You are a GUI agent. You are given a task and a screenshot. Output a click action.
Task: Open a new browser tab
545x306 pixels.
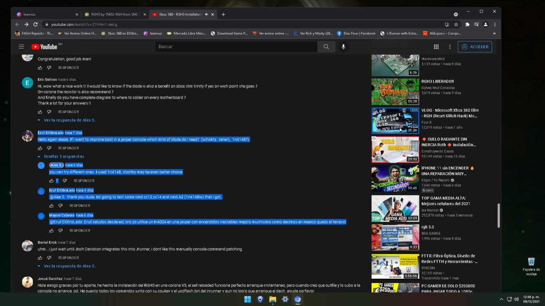point(223,14)
